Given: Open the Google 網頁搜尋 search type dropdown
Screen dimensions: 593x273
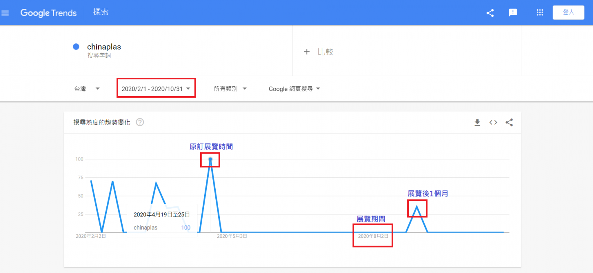Looking at the screenshot, I should [294, 89].
